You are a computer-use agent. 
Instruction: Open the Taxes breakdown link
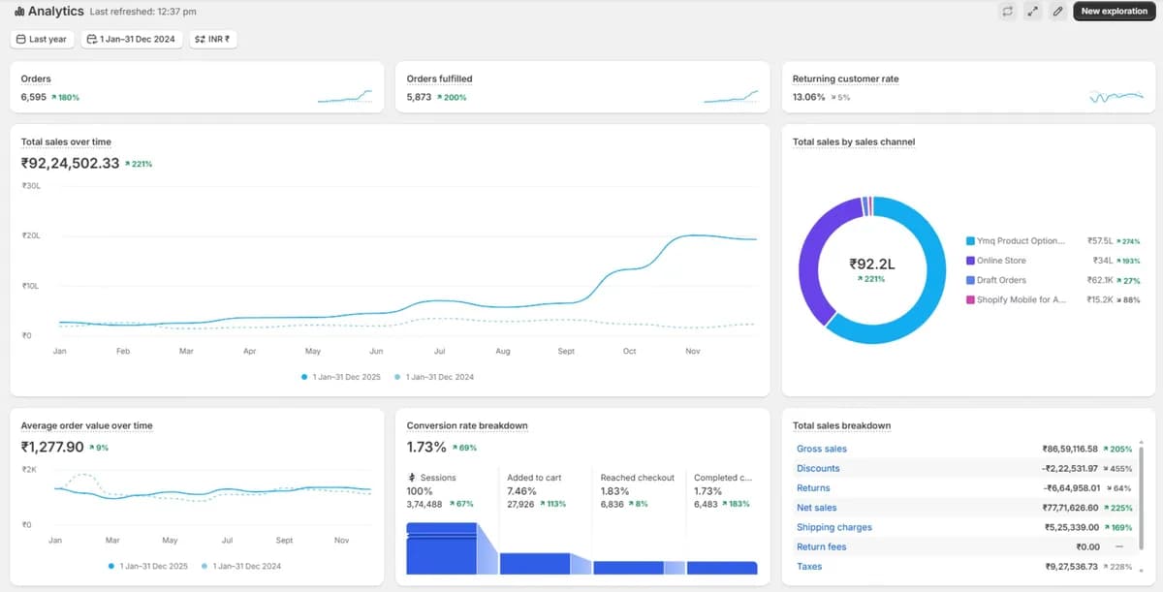(x=809, y=566)
